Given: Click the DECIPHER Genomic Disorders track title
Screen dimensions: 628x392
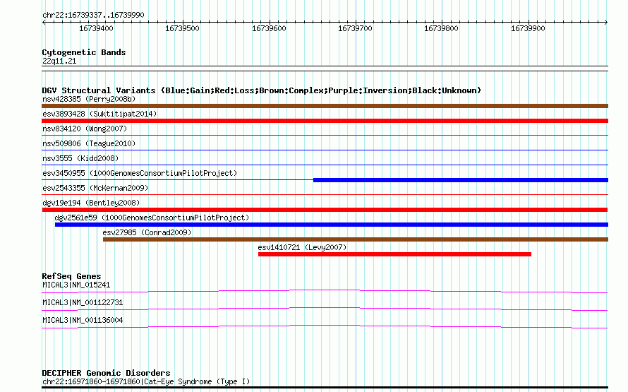Looking at the screenshot, I should (106, 373).
